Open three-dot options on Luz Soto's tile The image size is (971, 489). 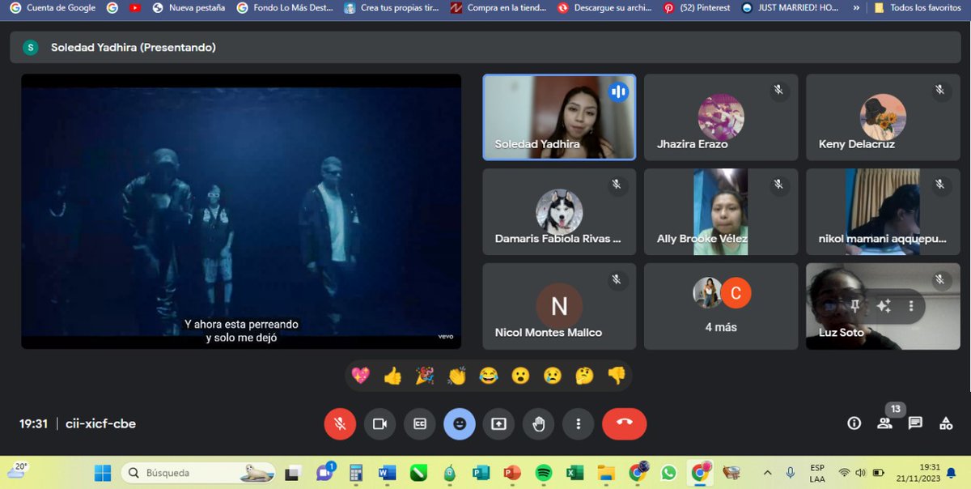click(x=911, y=306)
